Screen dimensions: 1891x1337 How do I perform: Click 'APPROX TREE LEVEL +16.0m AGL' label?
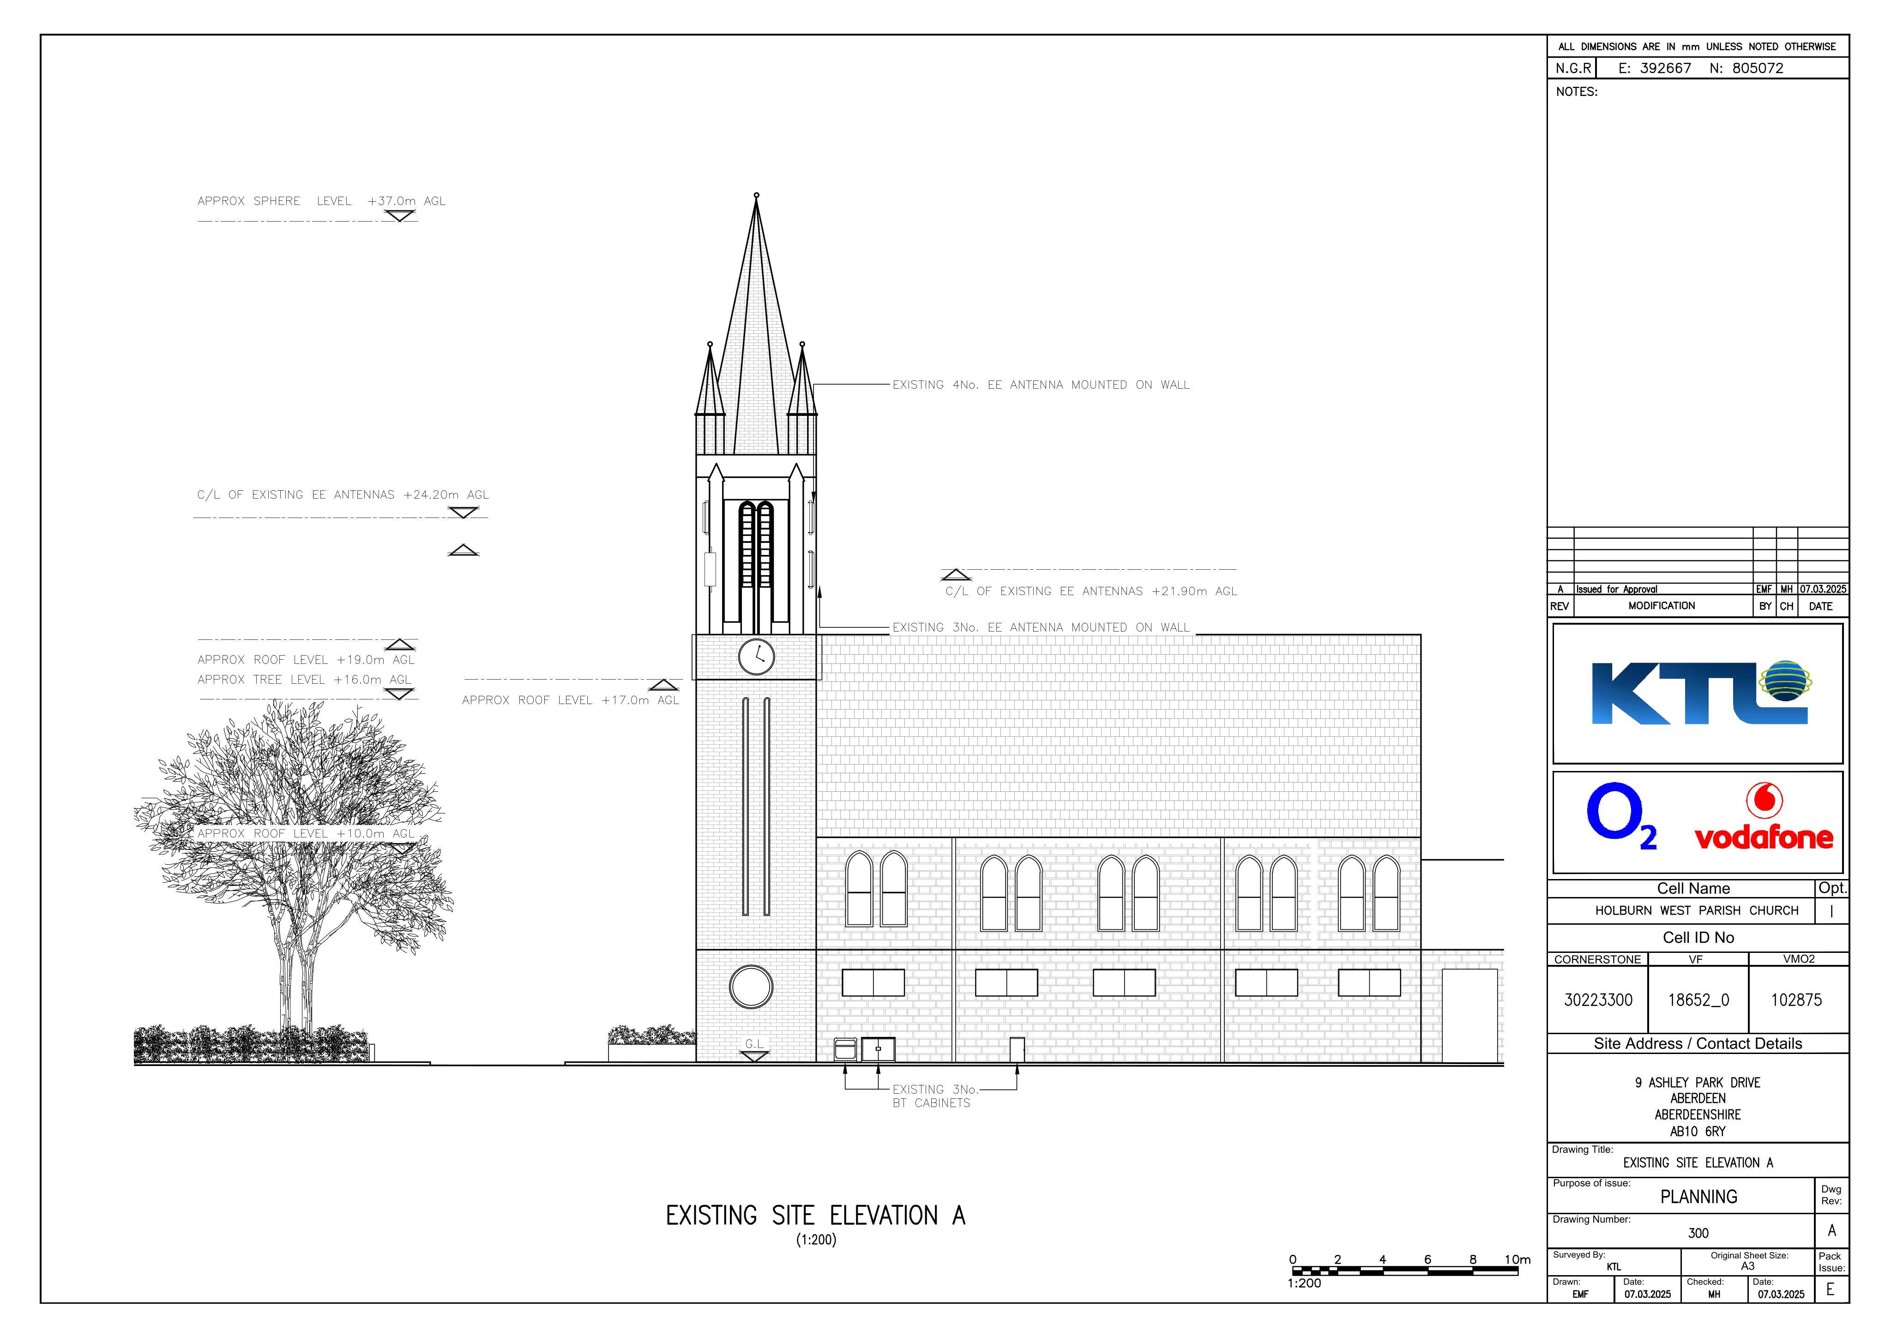(x=304, y=680)
